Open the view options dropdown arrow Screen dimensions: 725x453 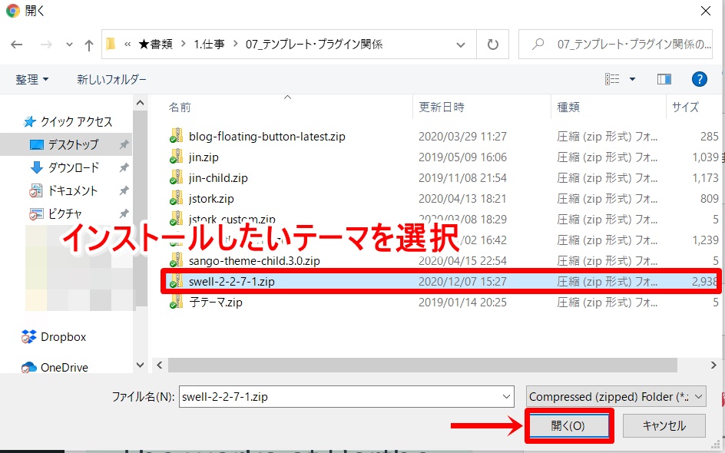click(632, 79)
